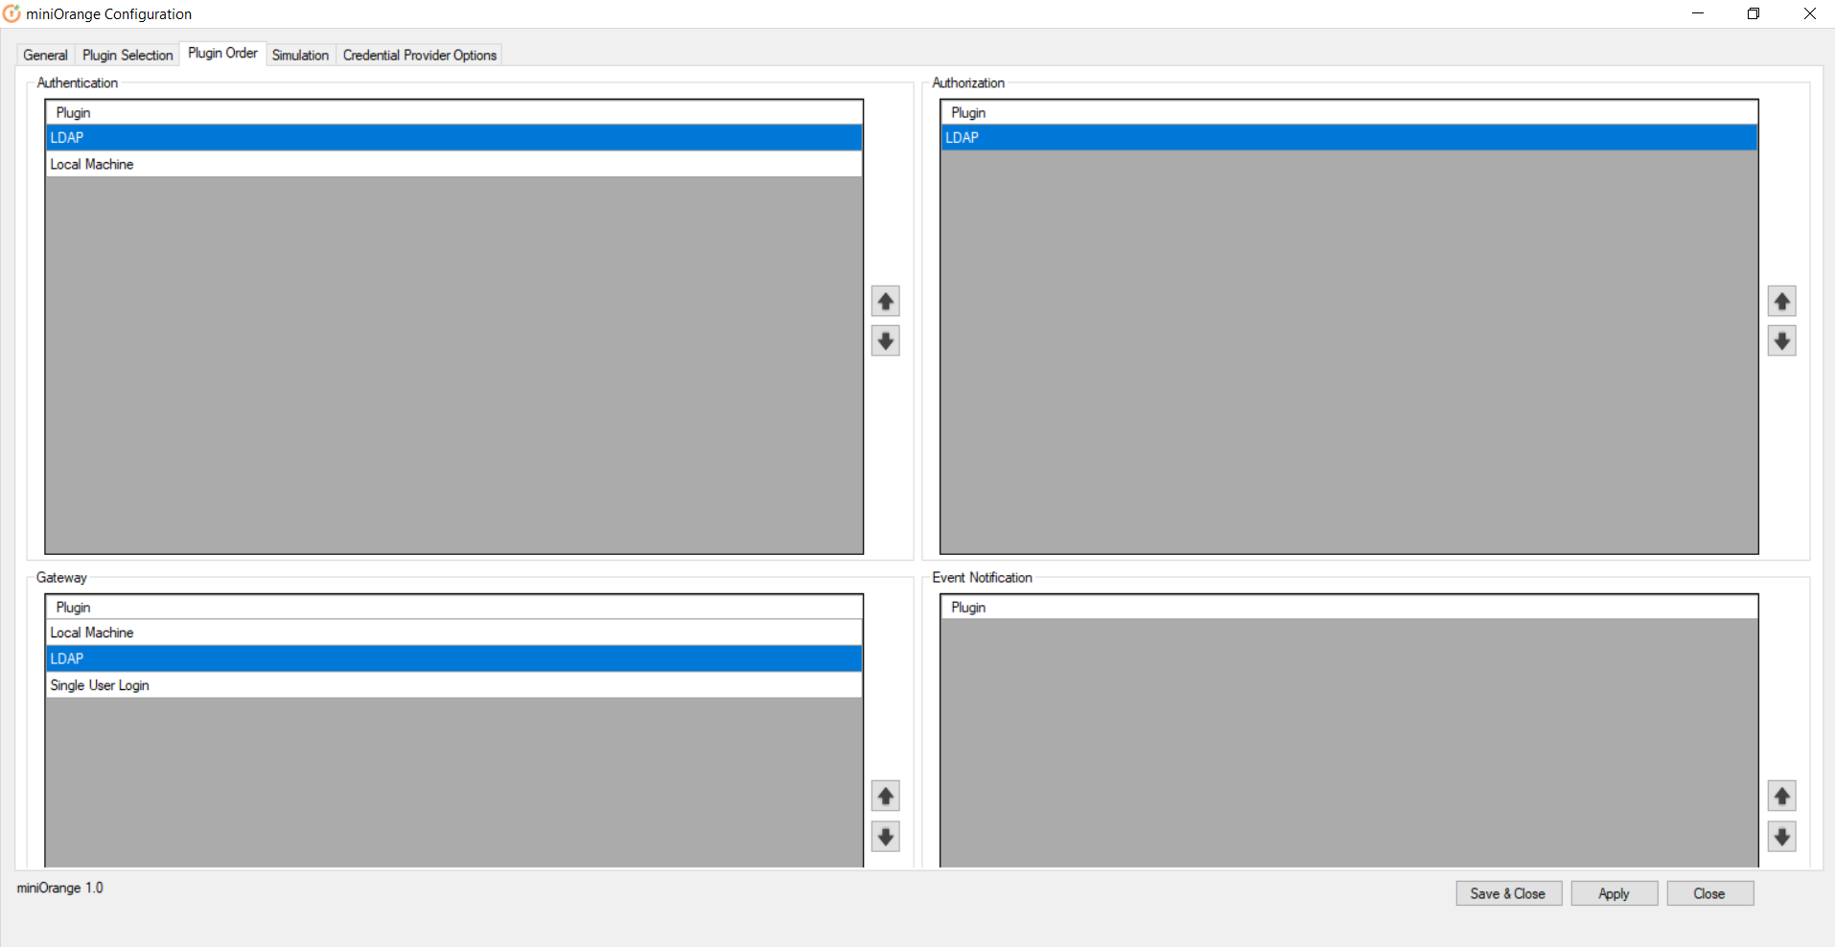The width and height of the screenshot is (1835, 947).
Task: Move selected Gateway plugin down
Action: (885, 837)
